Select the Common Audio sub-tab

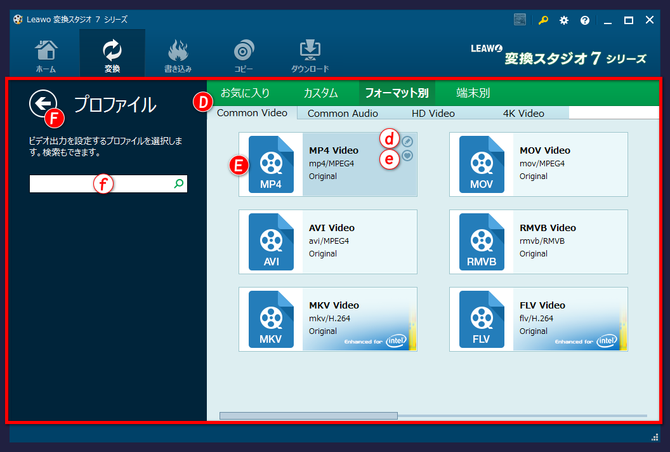pyautogui.click(x=343, y=114)
